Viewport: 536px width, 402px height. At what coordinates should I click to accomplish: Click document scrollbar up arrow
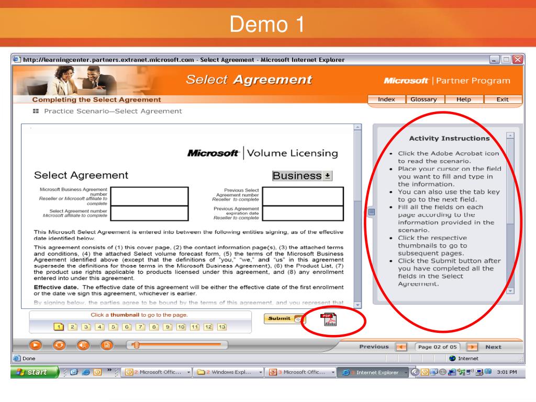(358, 127)
